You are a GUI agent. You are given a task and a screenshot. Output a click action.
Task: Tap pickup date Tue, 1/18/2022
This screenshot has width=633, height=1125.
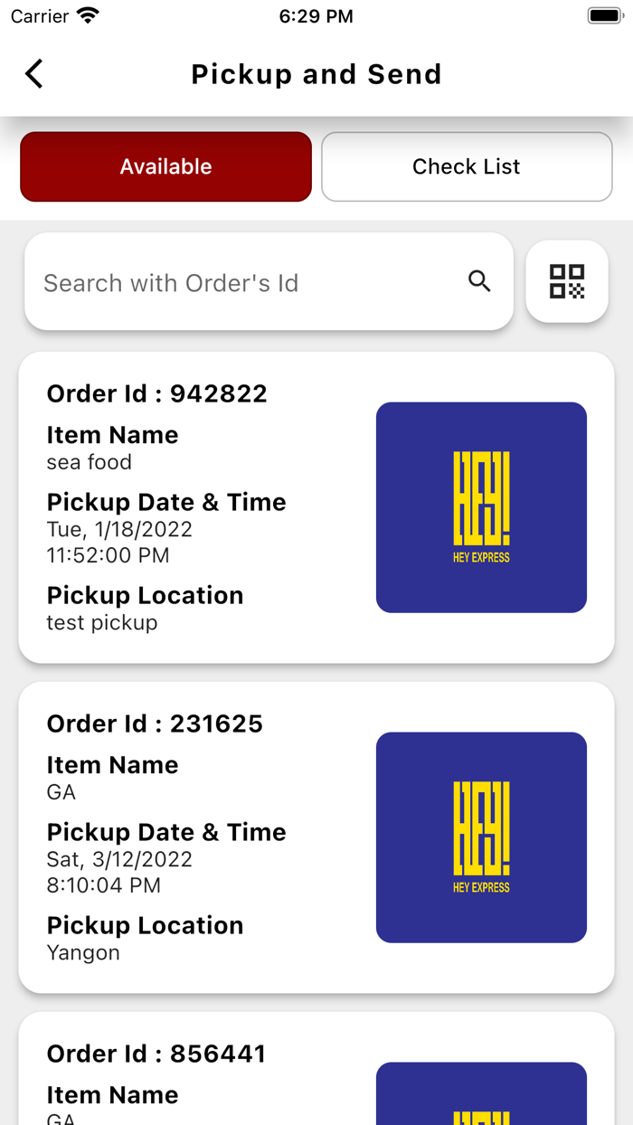(119, 529)
